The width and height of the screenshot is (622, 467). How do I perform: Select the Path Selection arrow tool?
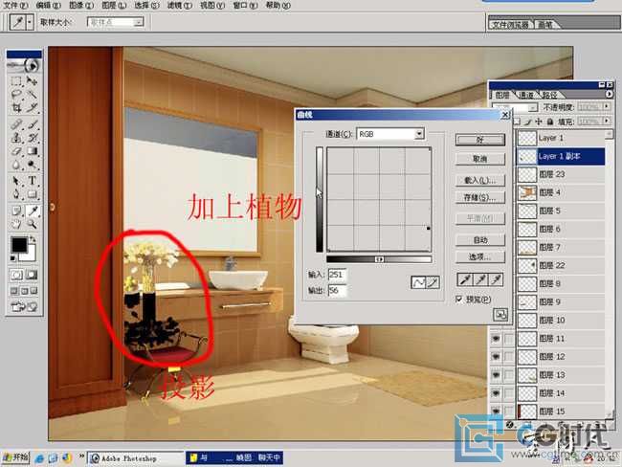(x=16, y=181)
